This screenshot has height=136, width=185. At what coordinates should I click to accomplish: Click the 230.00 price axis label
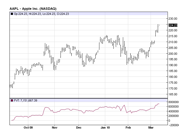[x=173, y=19]
